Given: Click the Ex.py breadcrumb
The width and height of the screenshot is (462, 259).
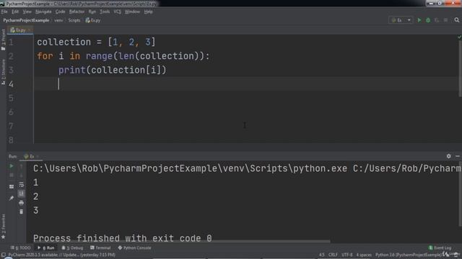Looking at the screenshot, I should pos(93,20).
